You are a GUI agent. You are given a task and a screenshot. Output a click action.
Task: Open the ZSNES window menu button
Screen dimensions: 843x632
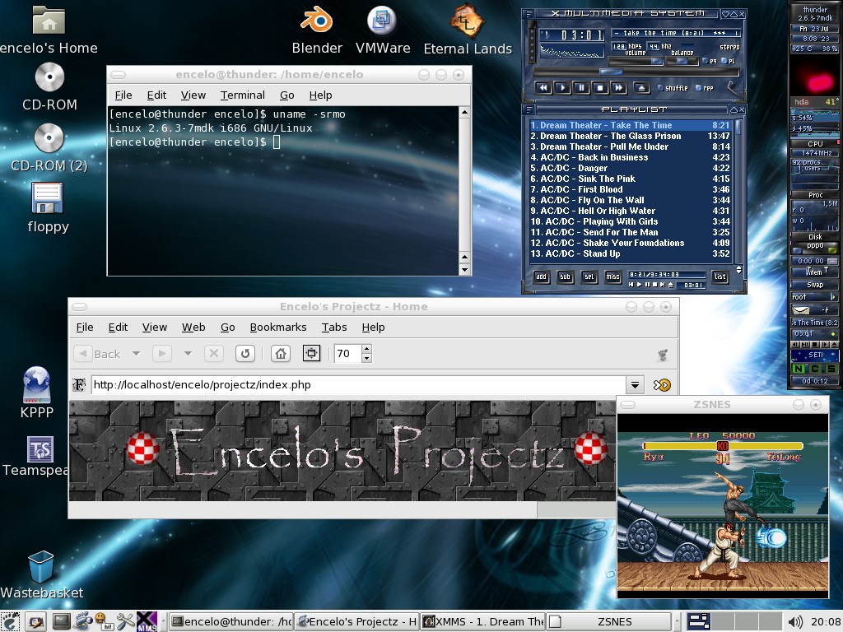[627, 405]
